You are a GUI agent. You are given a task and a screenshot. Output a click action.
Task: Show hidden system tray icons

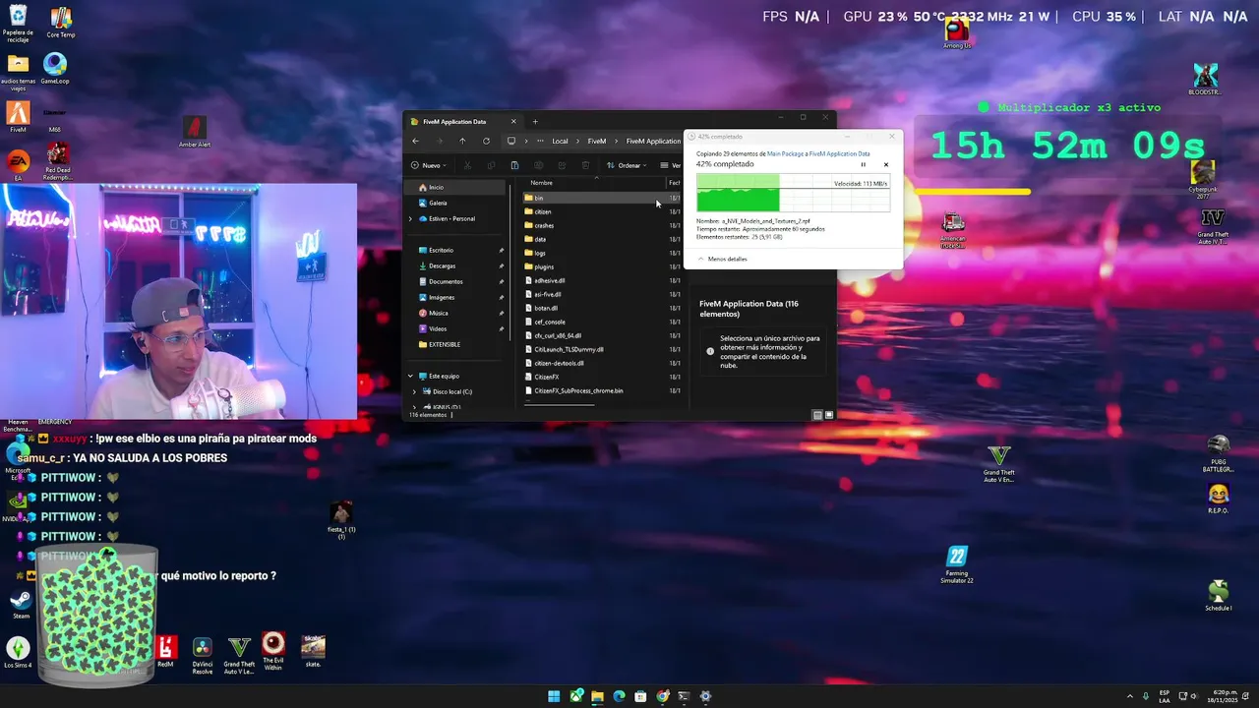tap(1129, 696)
